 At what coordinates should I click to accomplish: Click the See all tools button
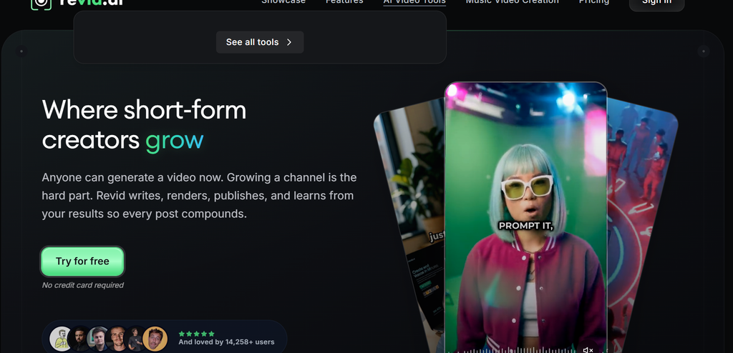260,42
